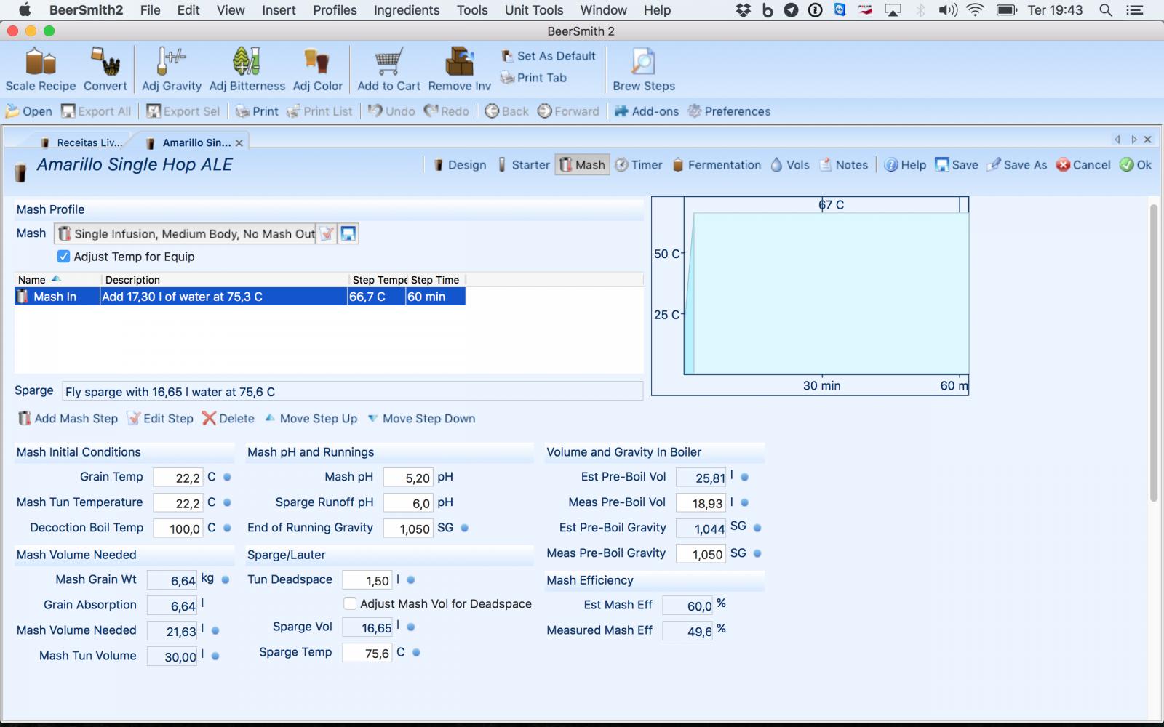Open Add-ons manager

(646, 111)
